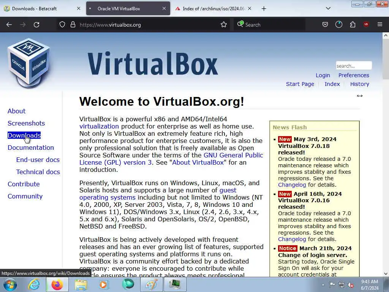Open the Index link
The height and width of the screenshot is (292, 389).
click(332, 84)
